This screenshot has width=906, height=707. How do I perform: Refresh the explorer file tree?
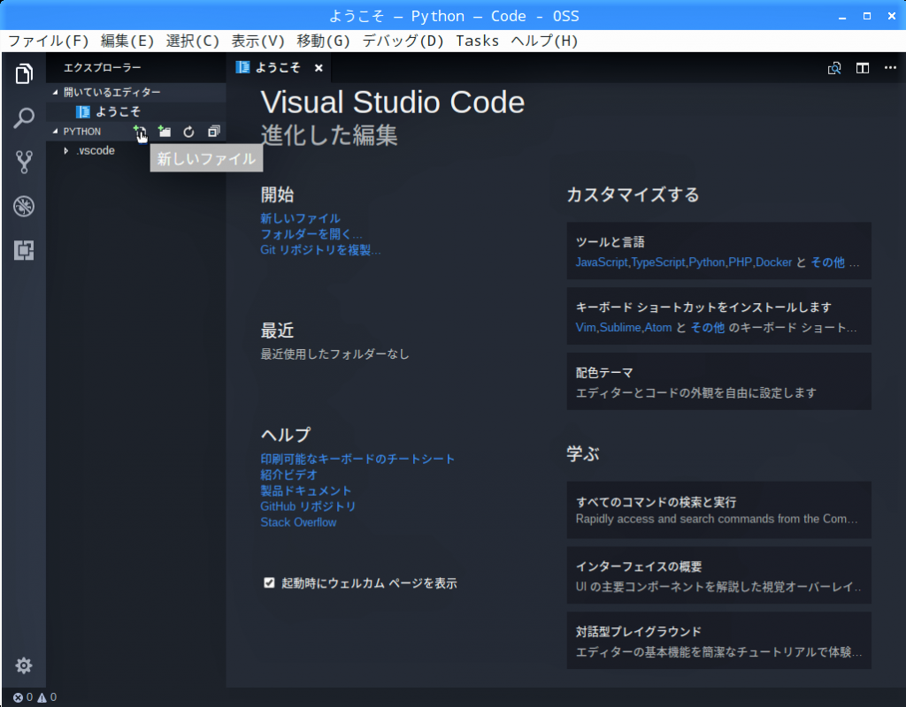(x=188, y=132)
